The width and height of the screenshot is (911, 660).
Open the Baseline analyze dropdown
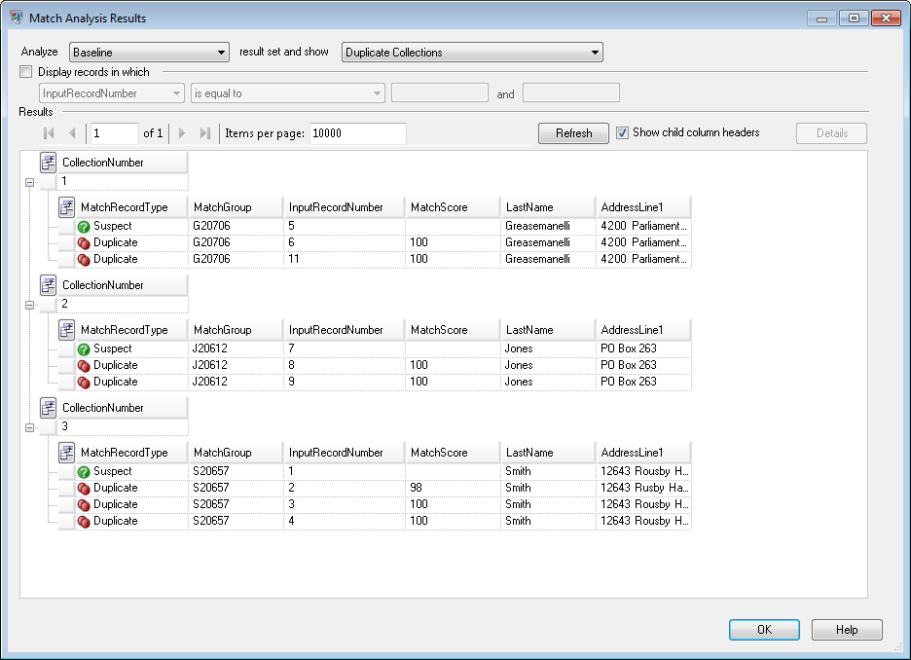coord(148,53)
